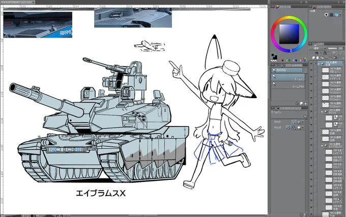Screen dimensions: 346x217
Task: Click magnifier icon beside ズームイン in Tool Property
Action: coord(305,116)
